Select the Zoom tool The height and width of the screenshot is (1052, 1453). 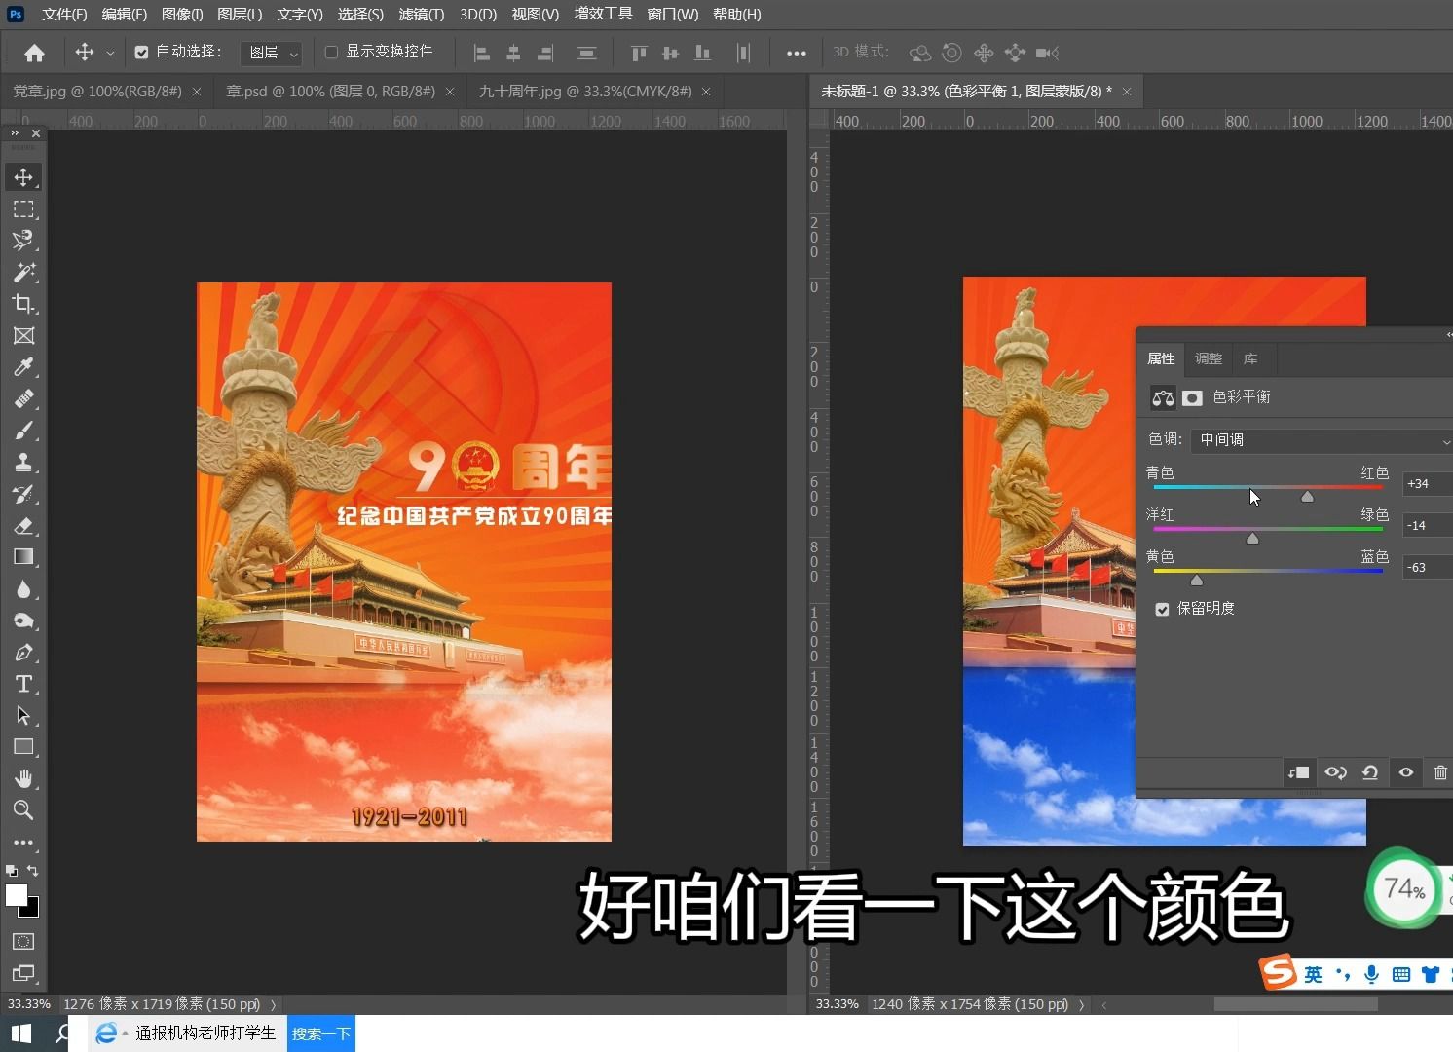coord(23,810)
